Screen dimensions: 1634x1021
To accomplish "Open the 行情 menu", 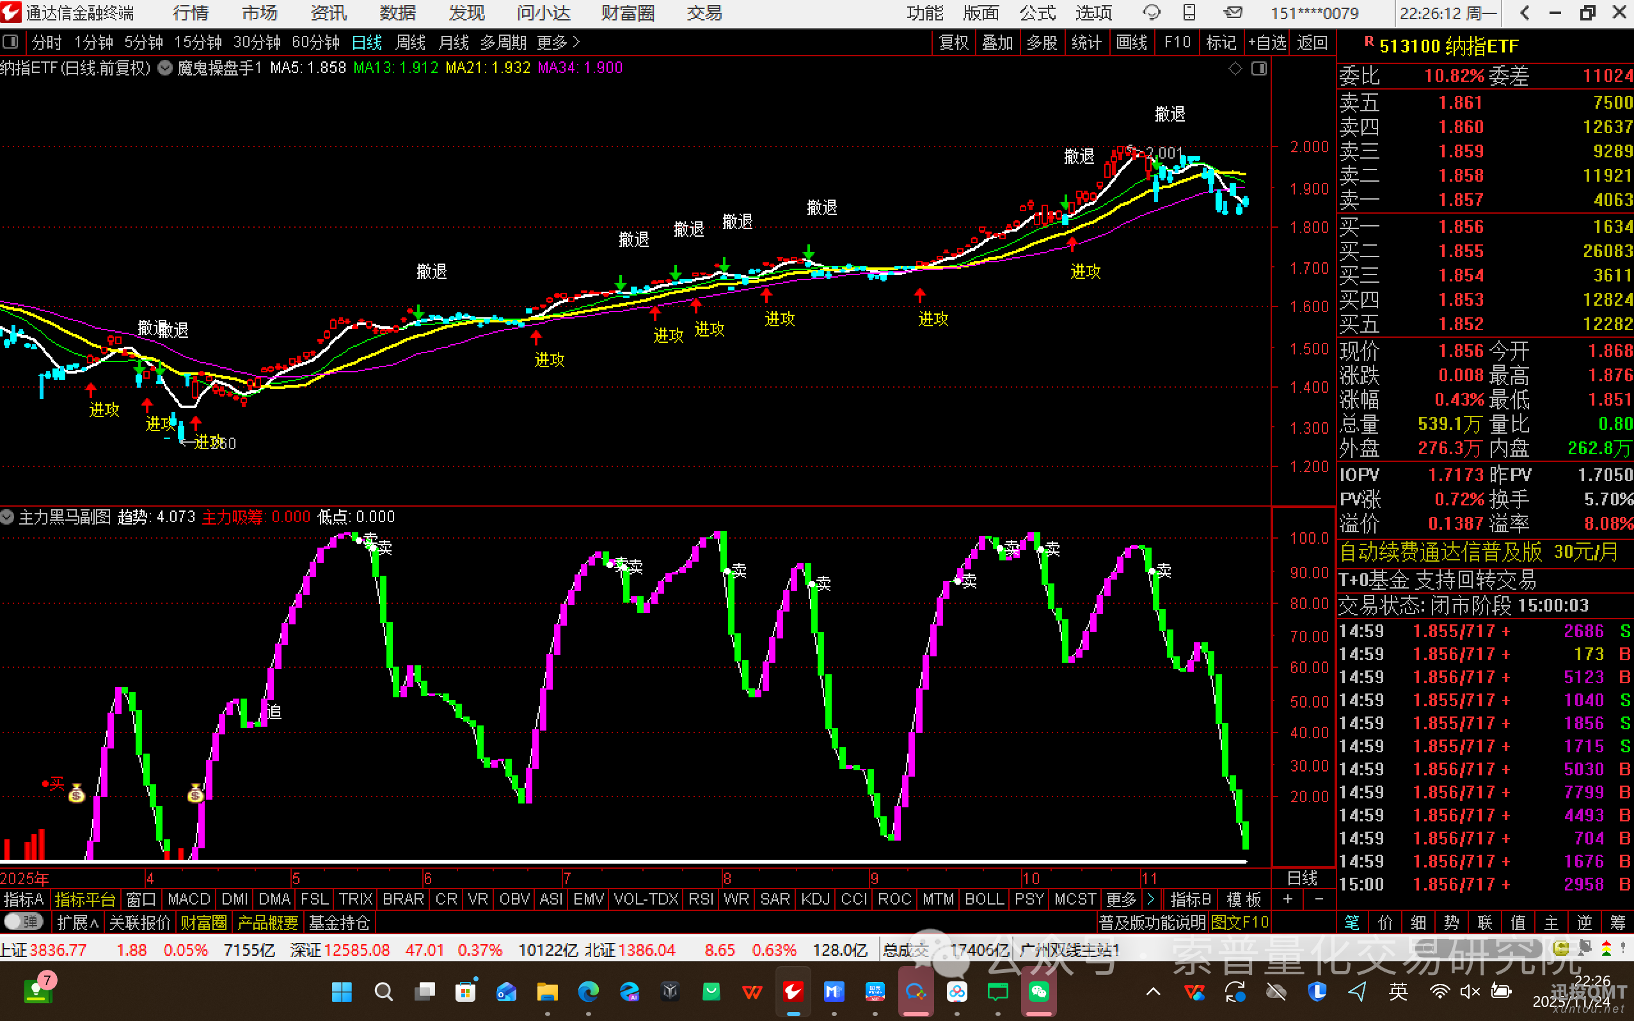I will (x=191, y=13).
